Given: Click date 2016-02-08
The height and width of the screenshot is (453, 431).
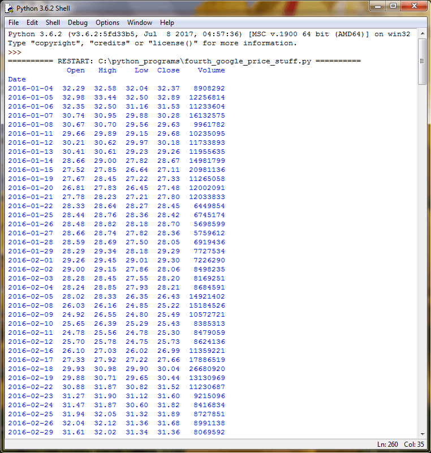Looking at the screenshot, I should pos(31,305).
